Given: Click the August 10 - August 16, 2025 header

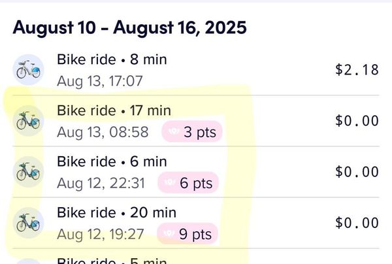Looking at the screenshot, I should pos(129,27).
